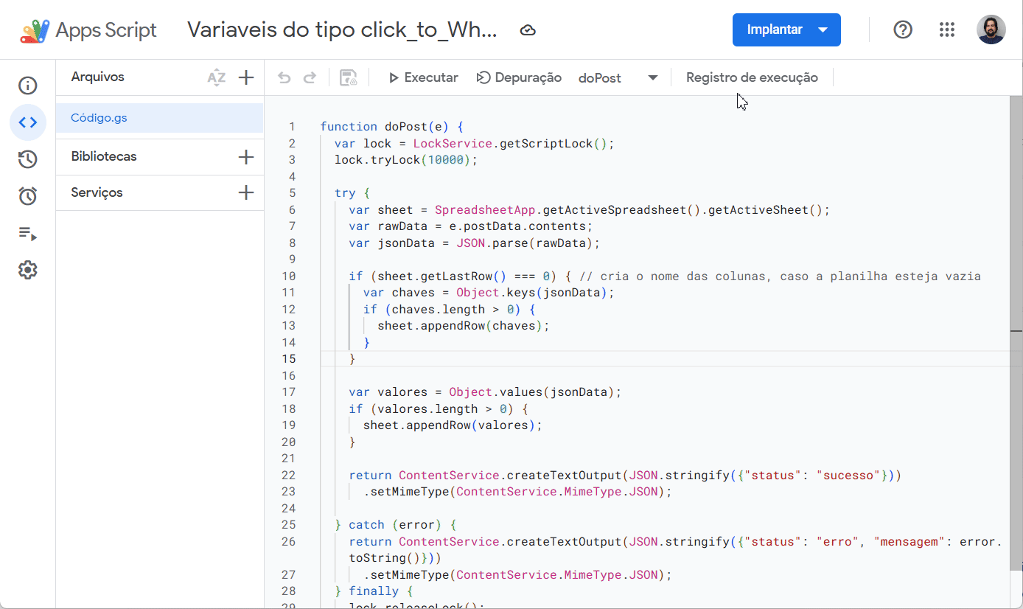Open the Triggers alarm clock icon
This screenshot has height=609, width=1023.
coord(28,196)
